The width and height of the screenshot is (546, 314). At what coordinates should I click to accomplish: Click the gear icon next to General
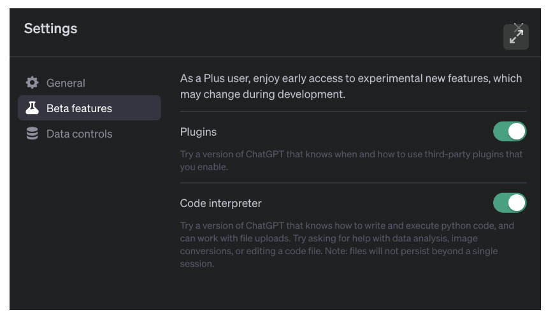tap(32, 83)
